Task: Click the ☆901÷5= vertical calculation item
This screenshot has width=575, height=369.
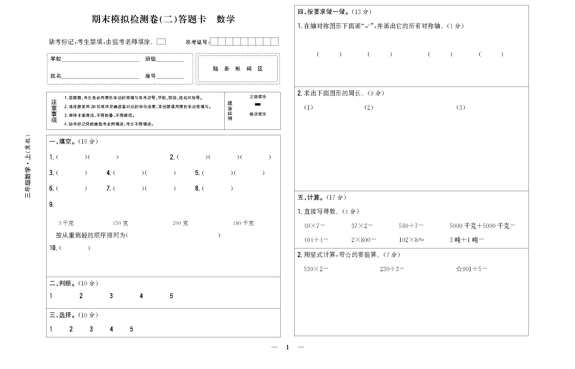Action: (x=471, y=269)
